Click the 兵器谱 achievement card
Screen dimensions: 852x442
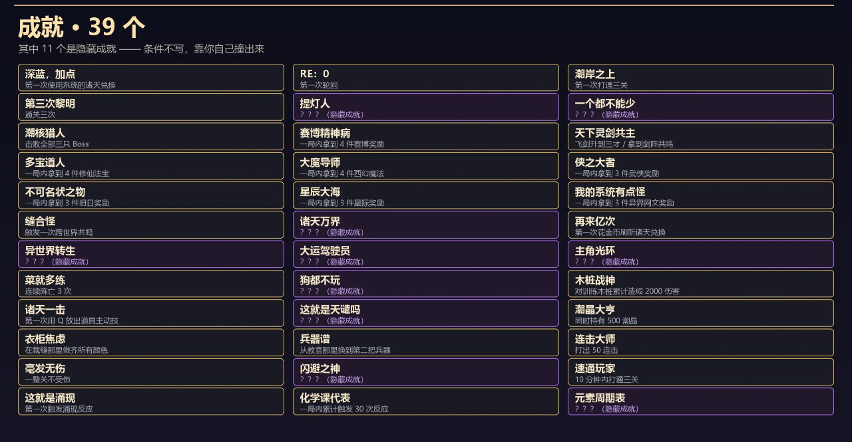click(426, 342)
